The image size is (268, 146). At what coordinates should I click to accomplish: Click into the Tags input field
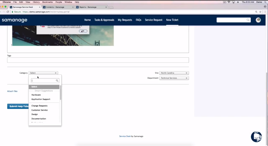98,60
